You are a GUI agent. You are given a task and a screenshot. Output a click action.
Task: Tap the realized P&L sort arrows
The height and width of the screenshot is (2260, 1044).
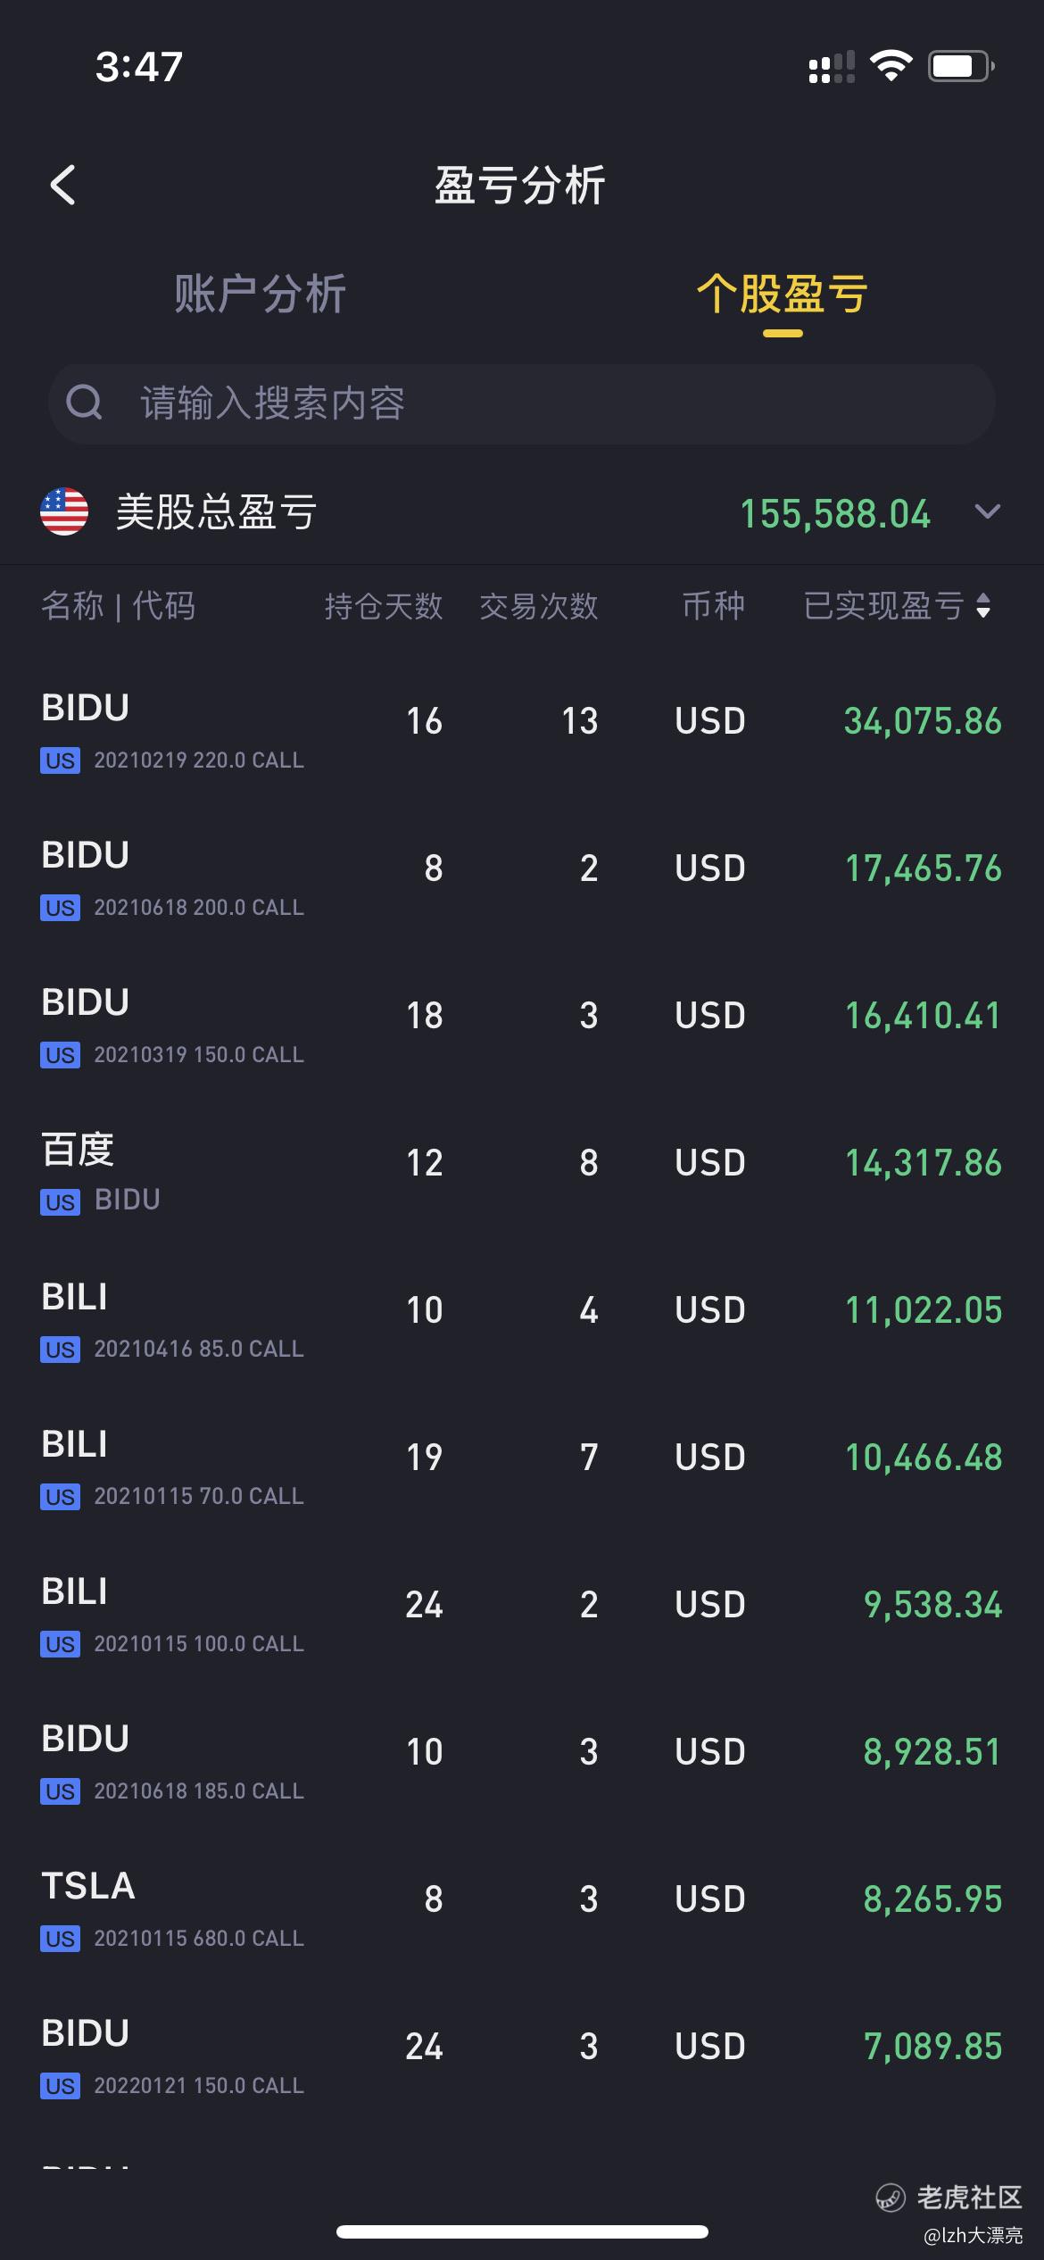click(983, 605)
